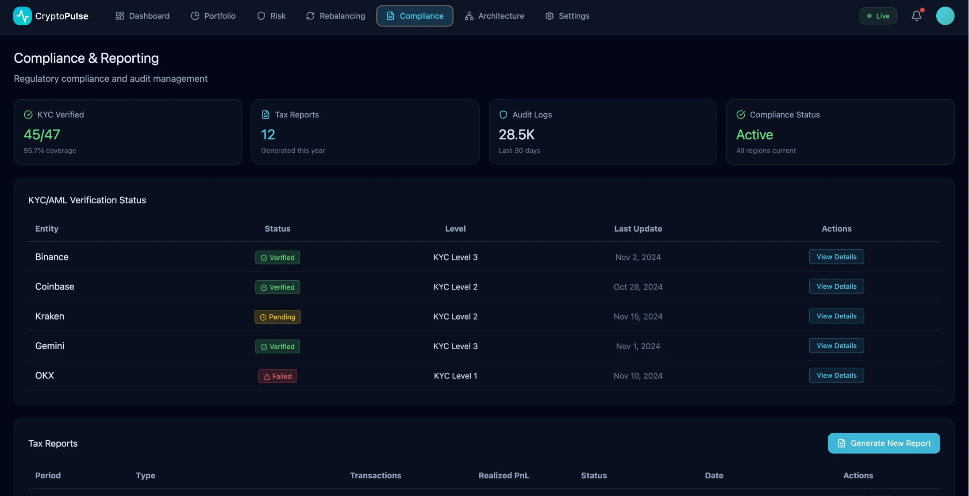
Task: Open the user profile avatar
Action: [x=946, y=15]
